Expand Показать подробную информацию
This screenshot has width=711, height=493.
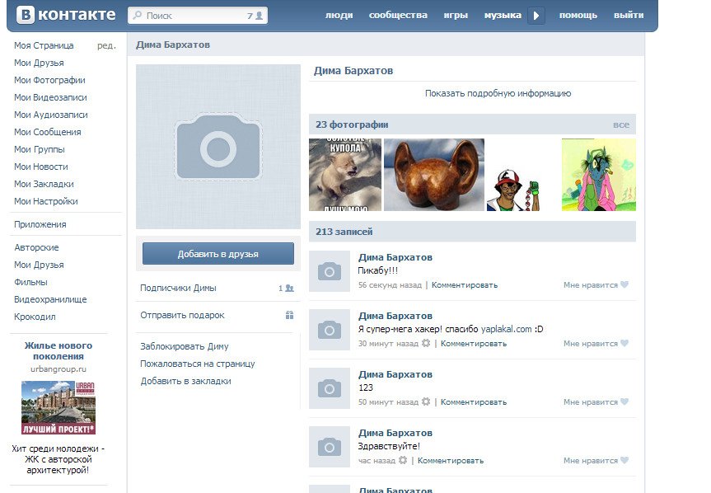(498, 94)
